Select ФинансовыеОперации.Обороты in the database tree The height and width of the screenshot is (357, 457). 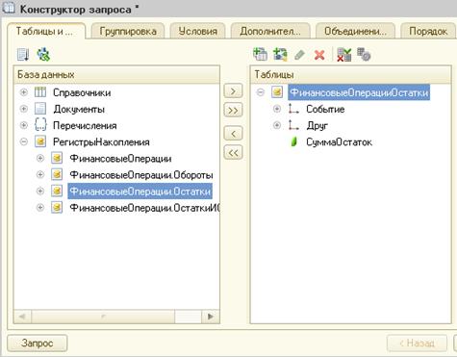141,175
